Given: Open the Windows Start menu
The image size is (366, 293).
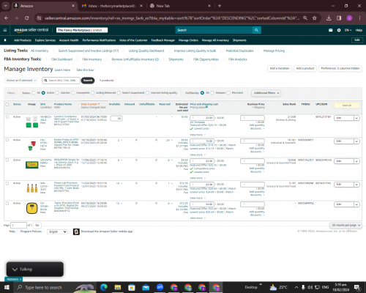Looking at the screenshot, I should [x=7, y=287].
